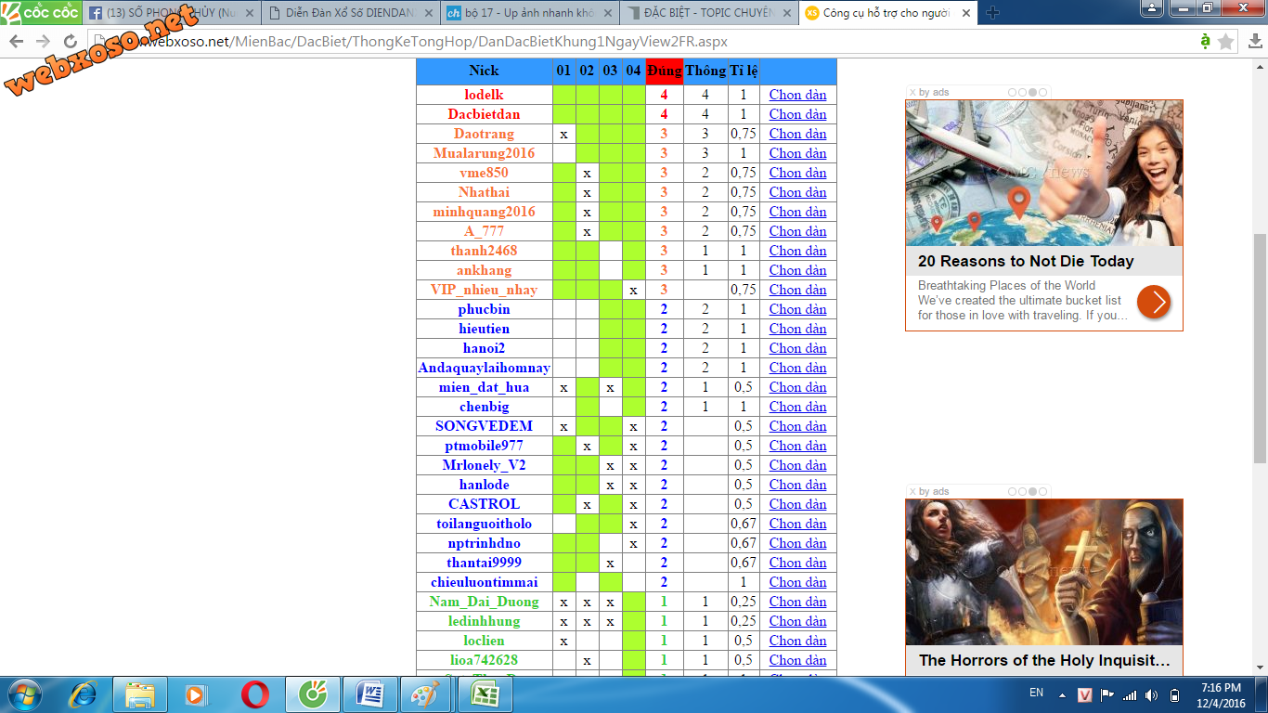Close the active Công cụ hỗ trợ tab
The height and width of the screenshot is (713, 1268).
[965, 13]
